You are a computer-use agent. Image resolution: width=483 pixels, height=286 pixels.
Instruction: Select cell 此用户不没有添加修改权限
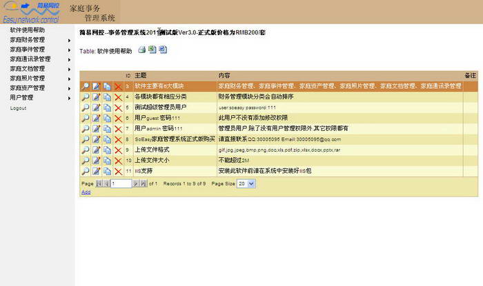[x=253, y=118]
